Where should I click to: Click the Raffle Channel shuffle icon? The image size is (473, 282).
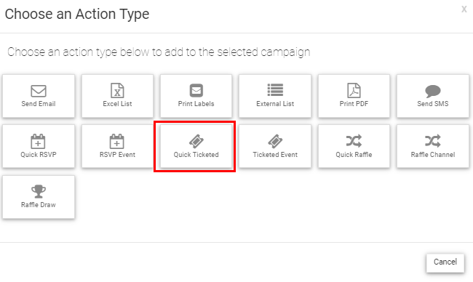(433, 141)
